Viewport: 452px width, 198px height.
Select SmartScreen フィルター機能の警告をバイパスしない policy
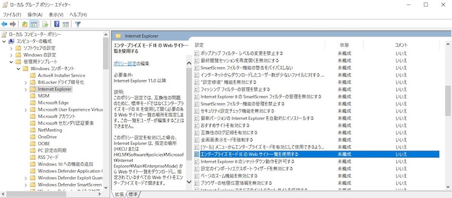coord(247,68)
